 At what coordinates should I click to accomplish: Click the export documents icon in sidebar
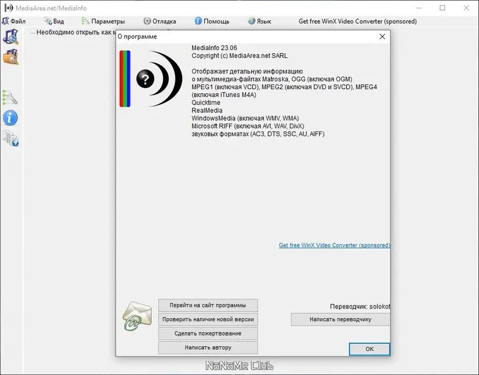point(11,138)
